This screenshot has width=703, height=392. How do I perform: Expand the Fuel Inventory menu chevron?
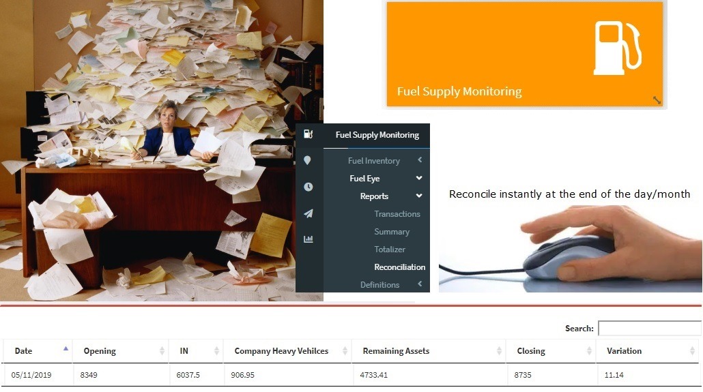point(420,160)
